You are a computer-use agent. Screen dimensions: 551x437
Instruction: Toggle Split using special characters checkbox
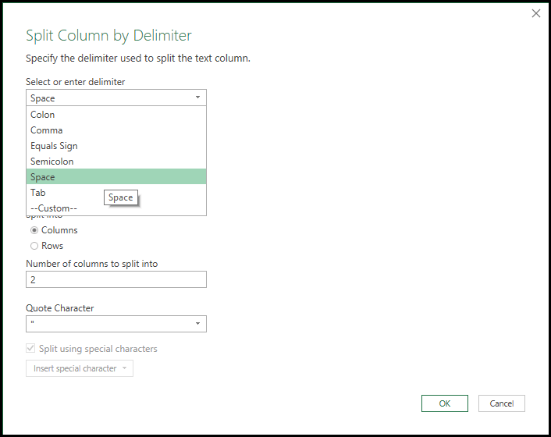(x=31, y=349)
